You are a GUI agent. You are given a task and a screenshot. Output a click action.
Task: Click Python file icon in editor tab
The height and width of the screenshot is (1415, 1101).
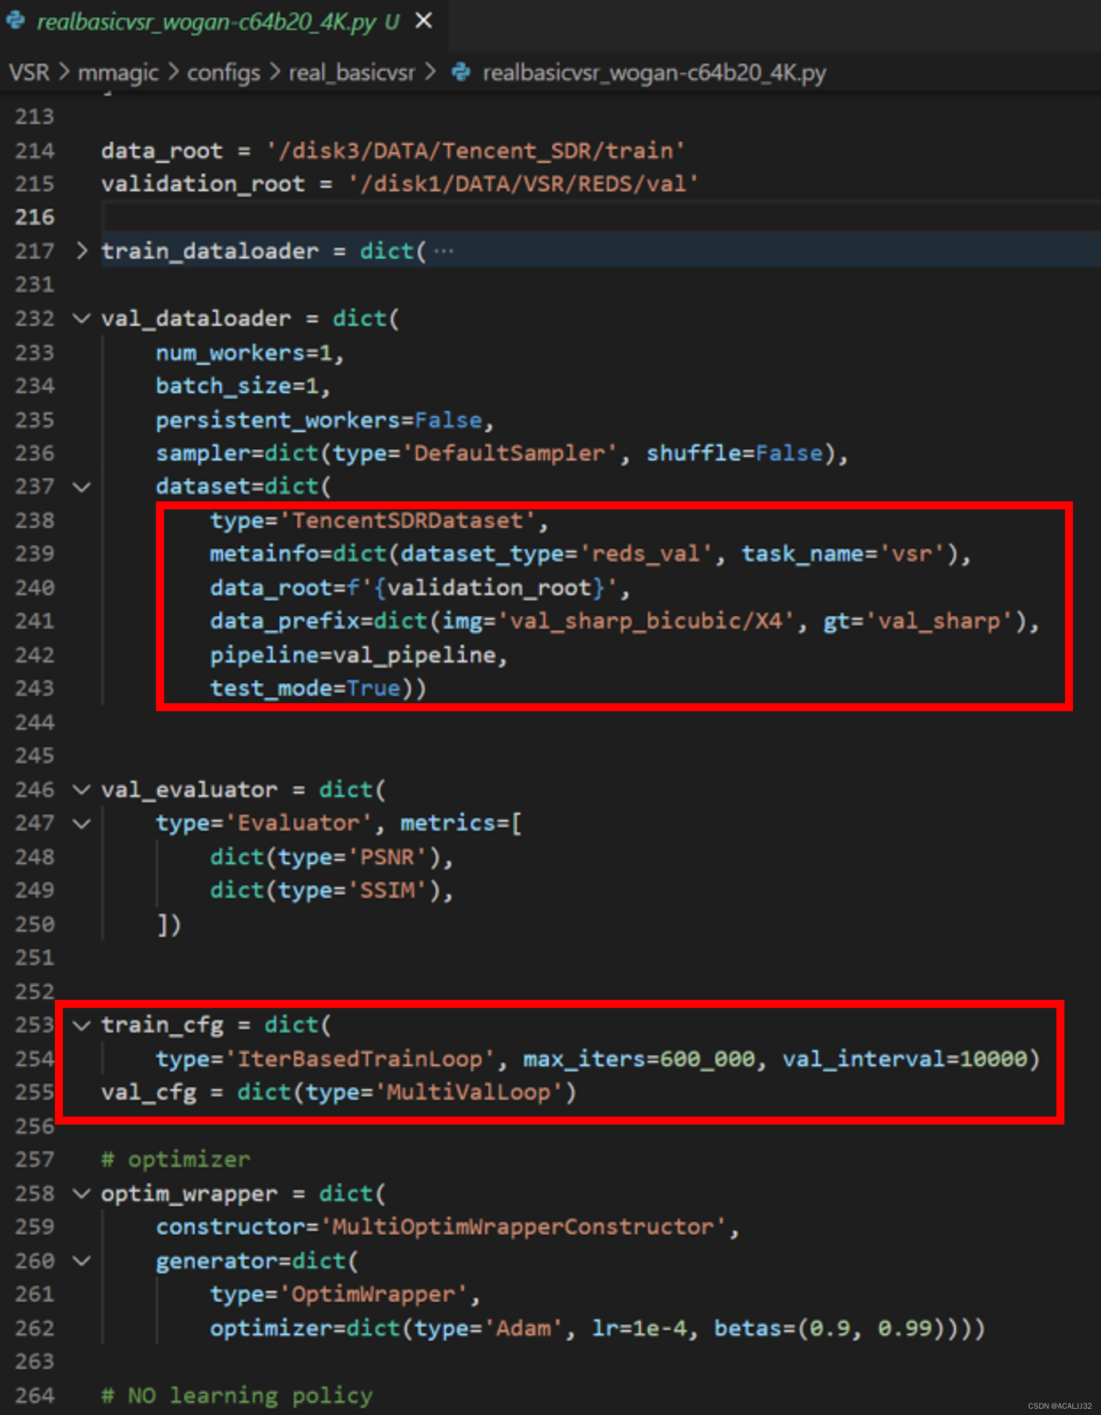tap(15, 21)
